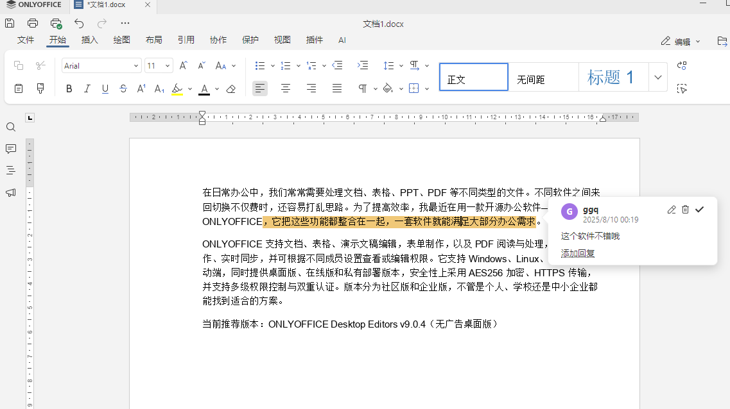Click the Print icon
Viewport: 730px width, 409px height.
pos(33,23)
